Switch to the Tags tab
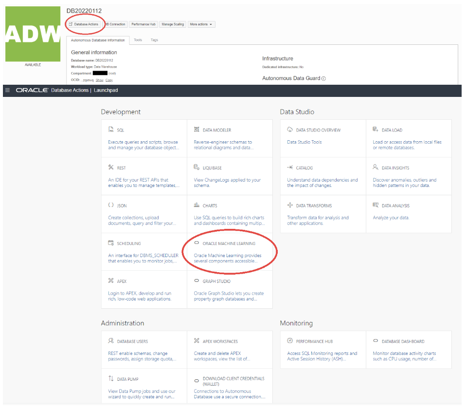Image resolution: width=466 pixels, height=410 pixels. [x=154, y=40]
